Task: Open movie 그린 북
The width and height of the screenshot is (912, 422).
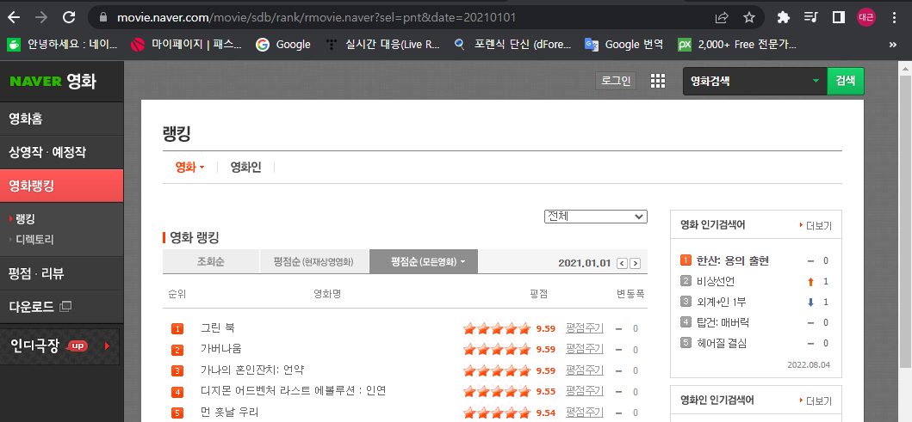Action: [x=218, y=328]
